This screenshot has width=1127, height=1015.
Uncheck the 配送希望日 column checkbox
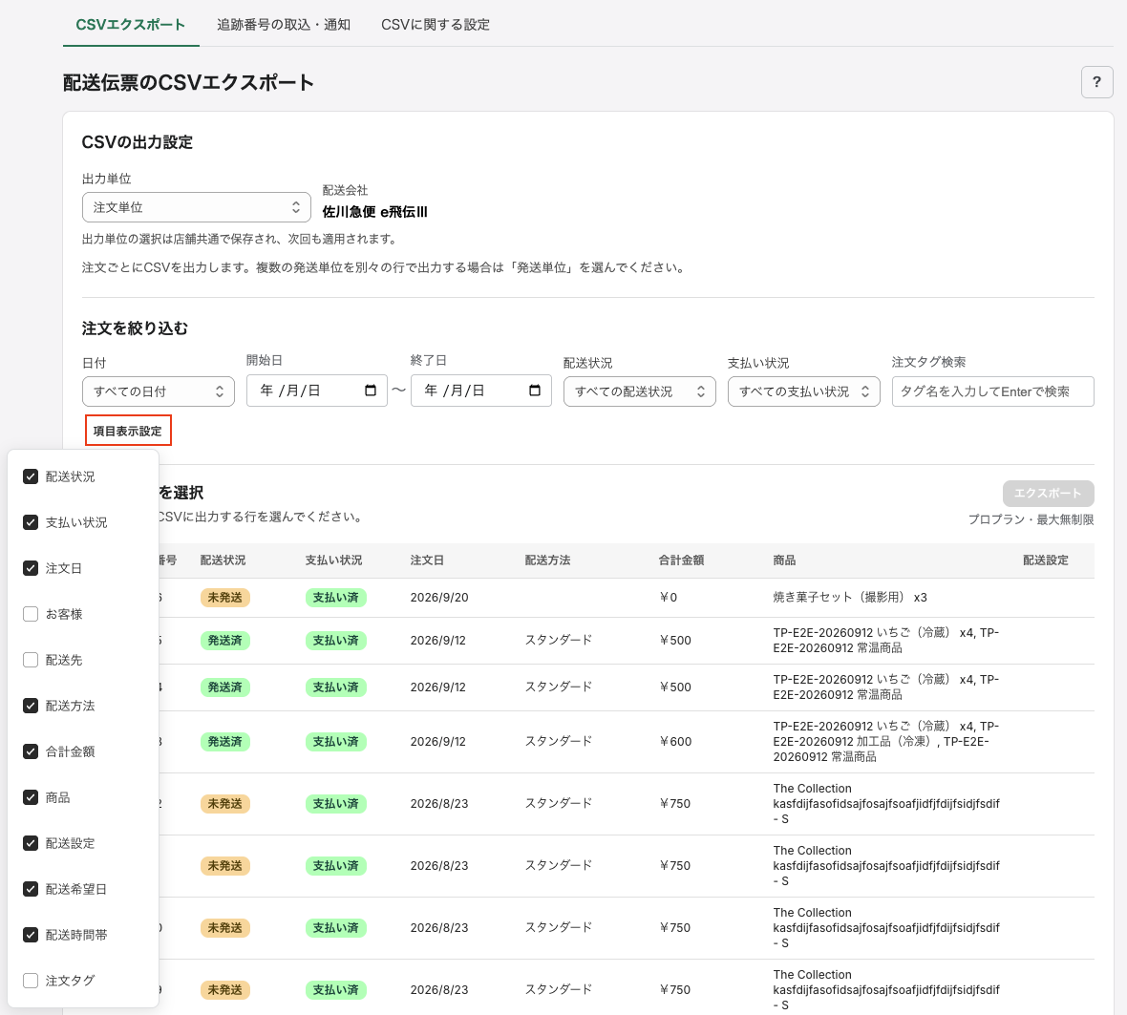click(x=31, y=889)
